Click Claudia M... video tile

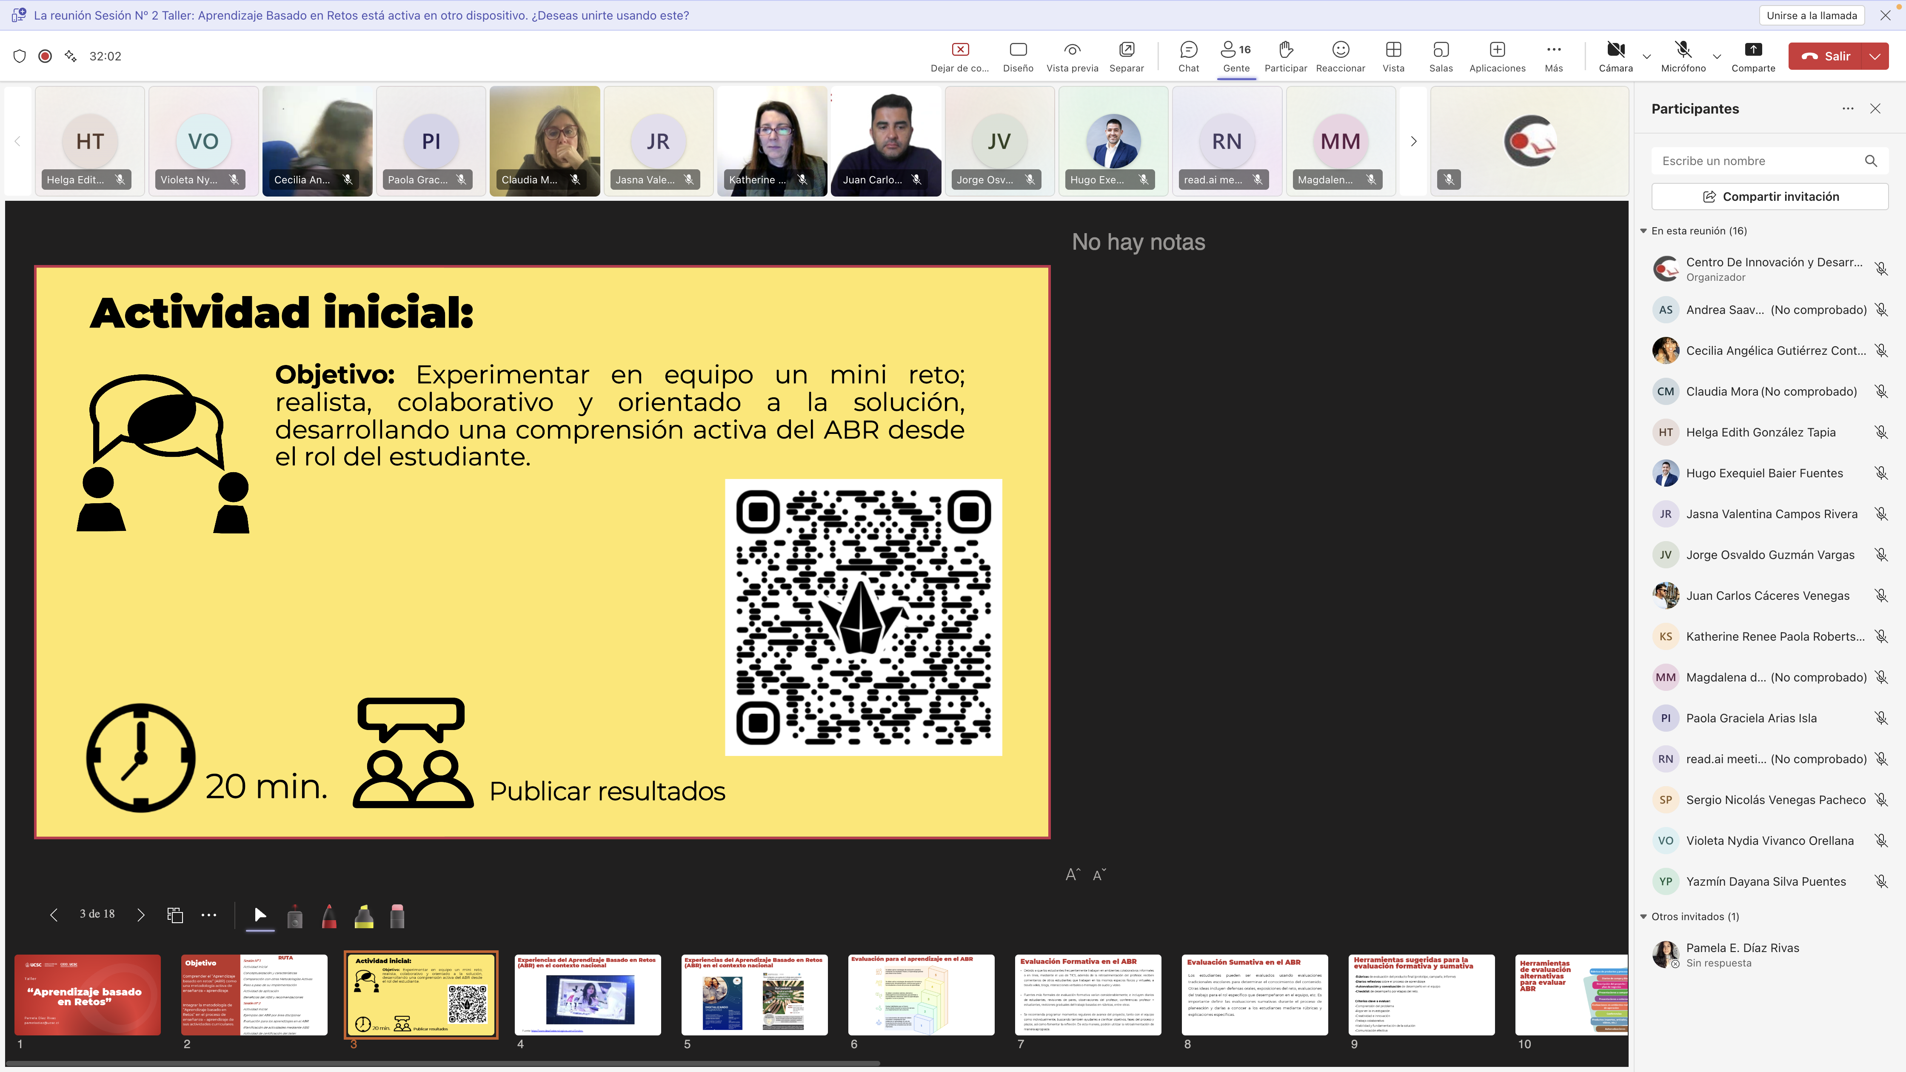(545, 141)
